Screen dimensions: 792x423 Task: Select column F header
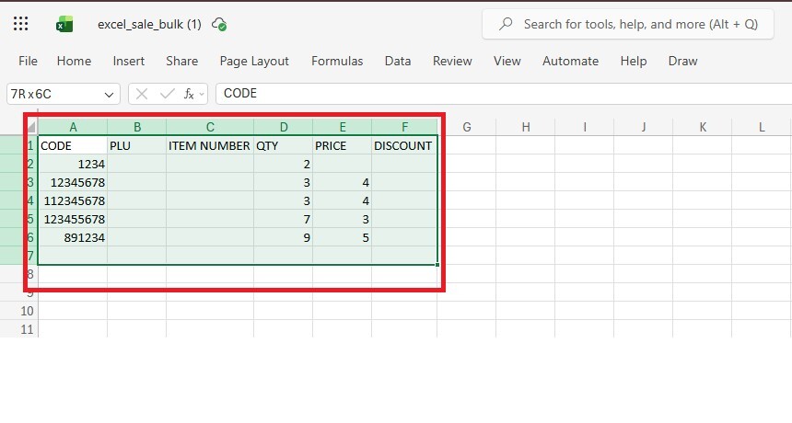tap(404, 127)
